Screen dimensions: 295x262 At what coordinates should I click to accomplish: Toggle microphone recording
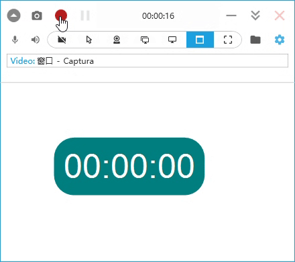pos(15,40)
